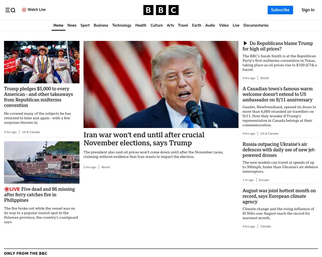
Task: Open the Trump convention crowd thumbnail
Action: tap(42, 62)
